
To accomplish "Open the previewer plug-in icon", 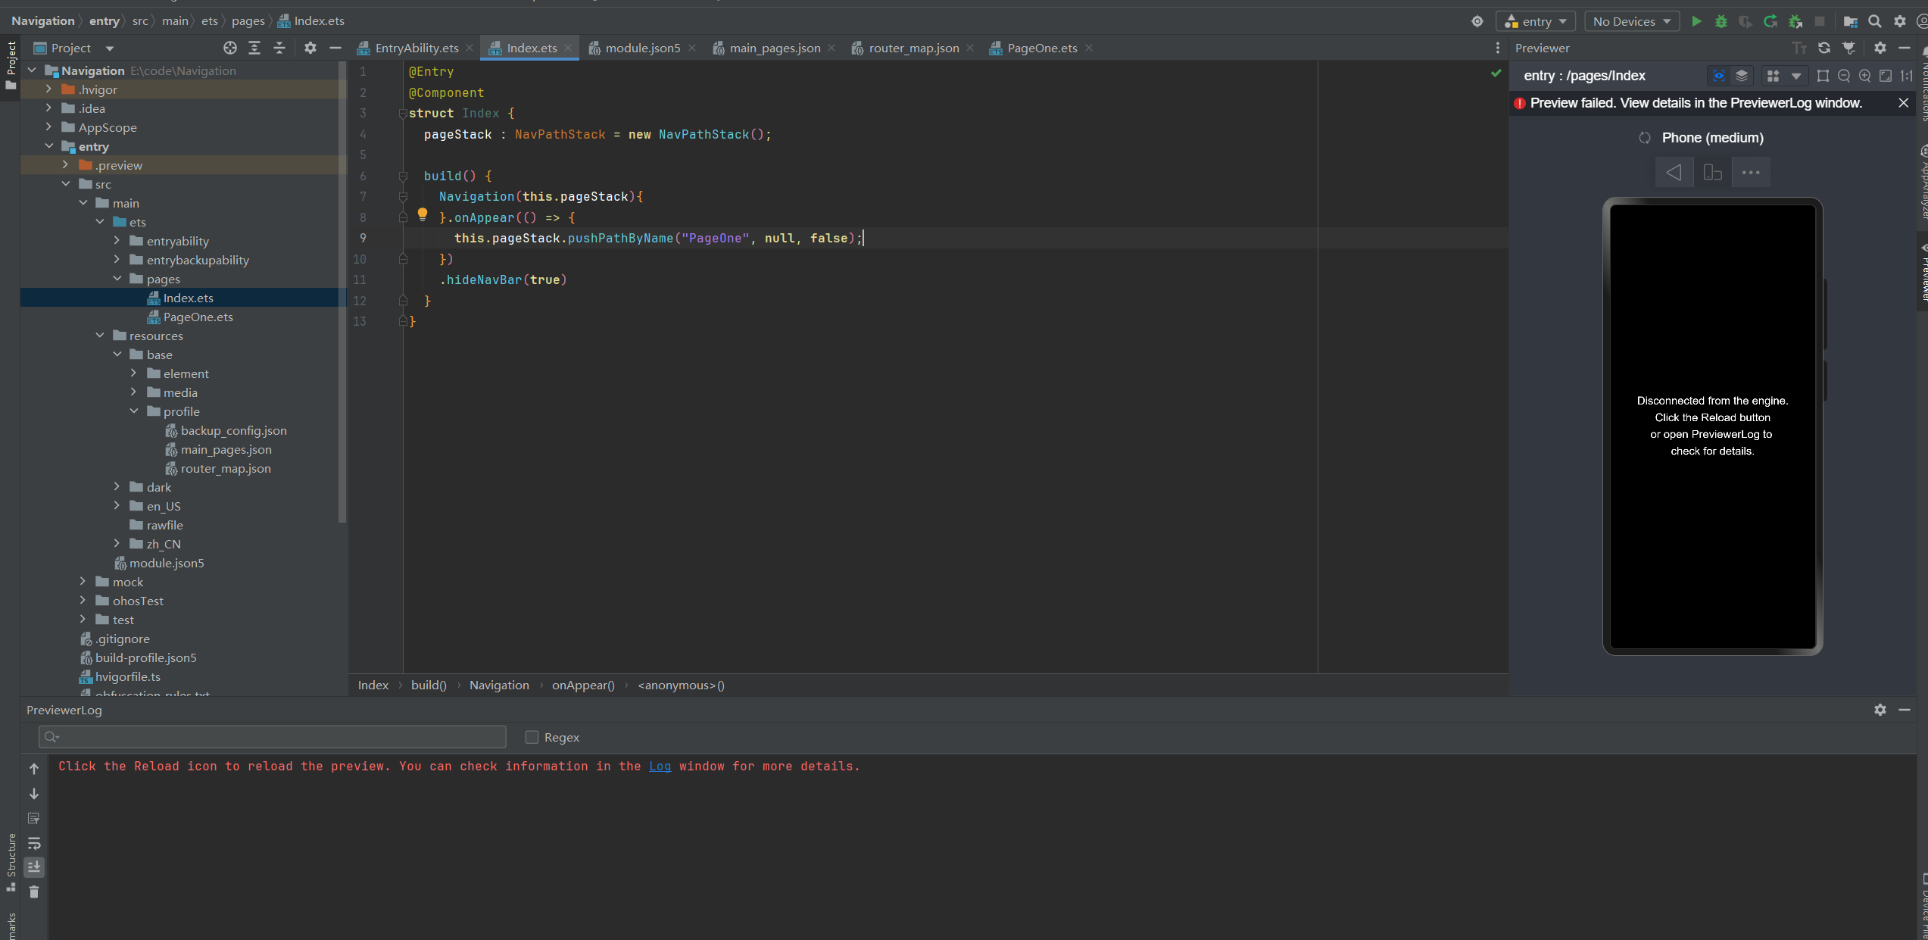I will (1849, 48).
